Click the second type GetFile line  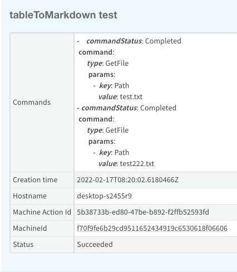point(108,130)
